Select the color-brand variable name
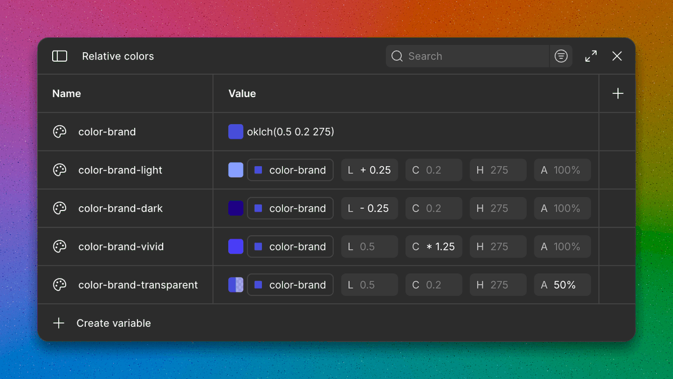 (x=107, y=132)
